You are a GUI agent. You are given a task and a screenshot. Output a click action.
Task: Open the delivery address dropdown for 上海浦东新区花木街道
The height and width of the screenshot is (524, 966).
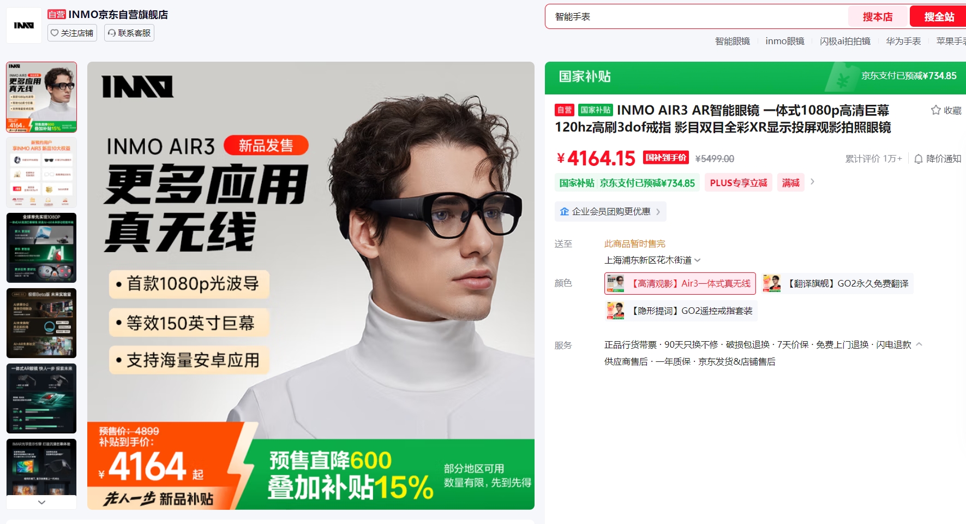652,260
